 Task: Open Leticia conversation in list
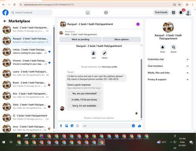26,52
